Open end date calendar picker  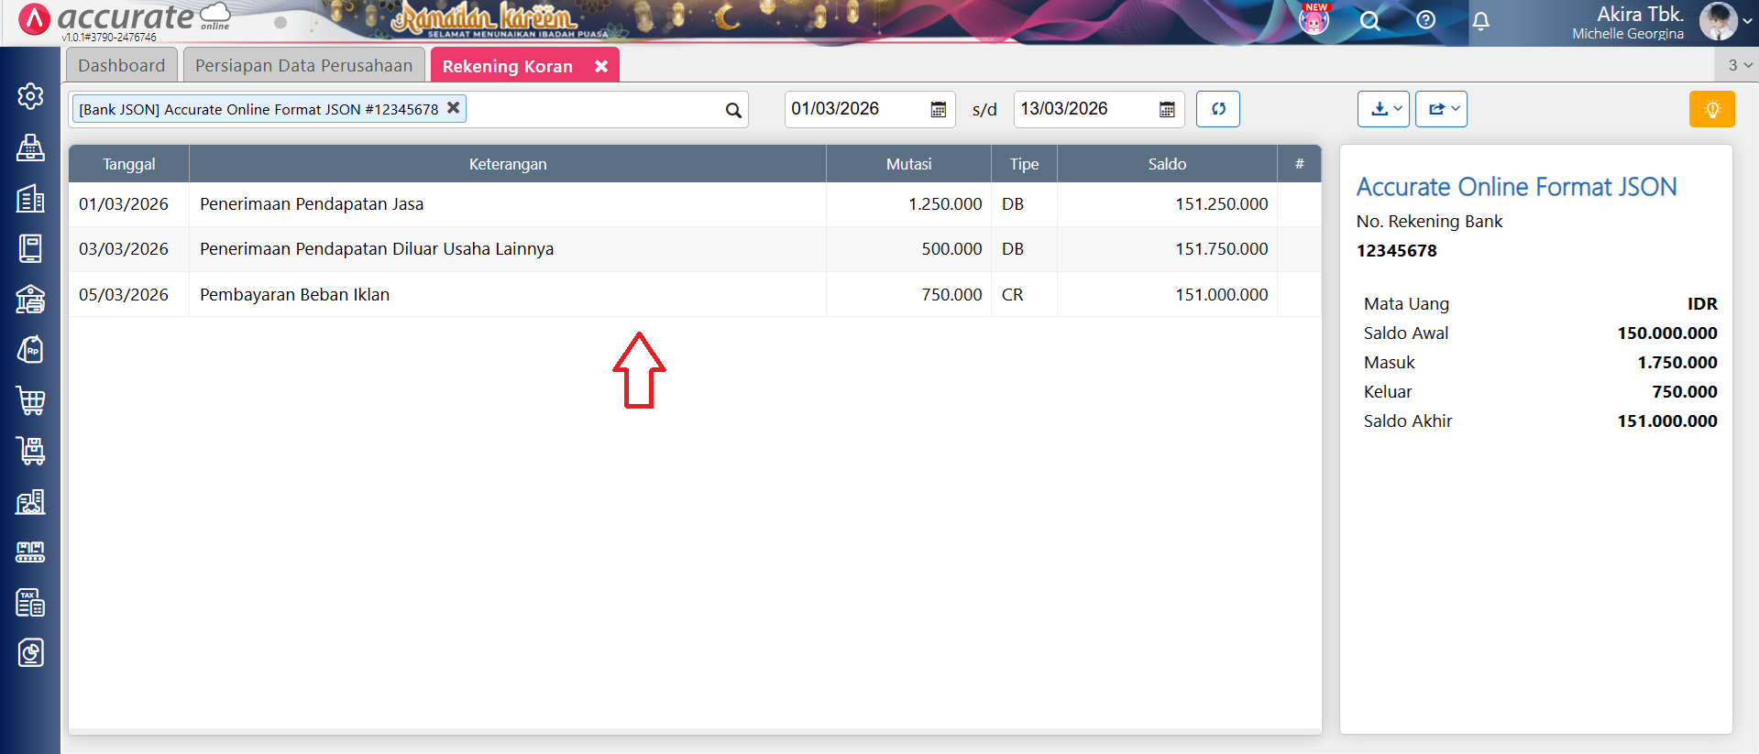(1167, 110)
